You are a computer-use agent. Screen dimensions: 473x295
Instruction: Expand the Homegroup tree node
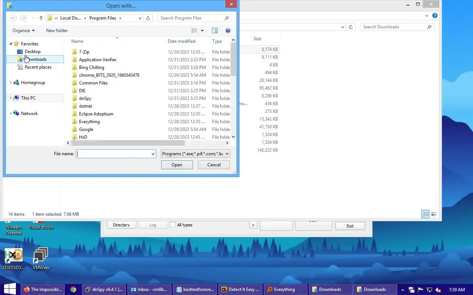click(x=11, y=83)
